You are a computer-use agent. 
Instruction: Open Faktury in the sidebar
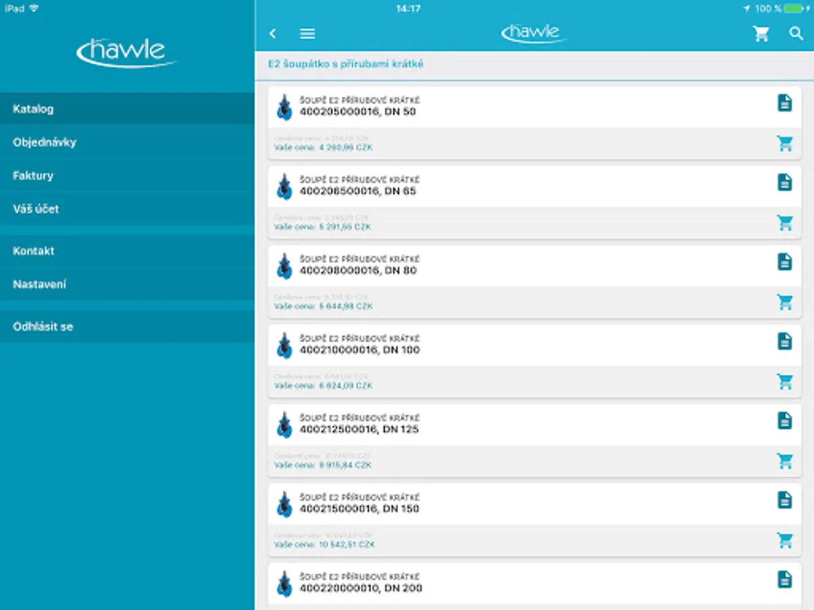coord(128,176)
